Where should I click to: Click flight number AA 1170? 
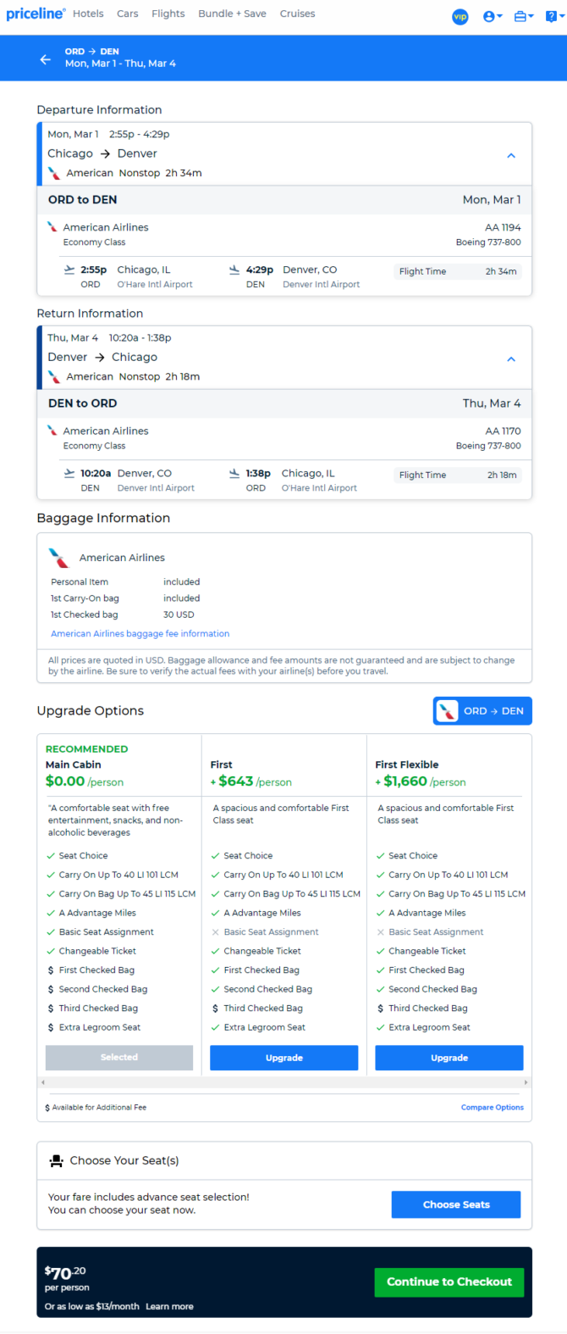pos(503,431)
